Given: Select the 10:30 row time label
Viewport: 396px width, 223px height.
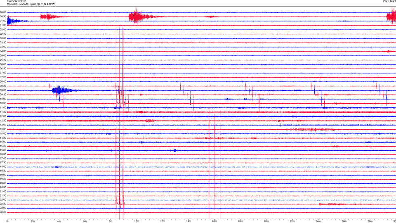Looking at the screenshot, I should pyautogui.click(x=3, y=103).
